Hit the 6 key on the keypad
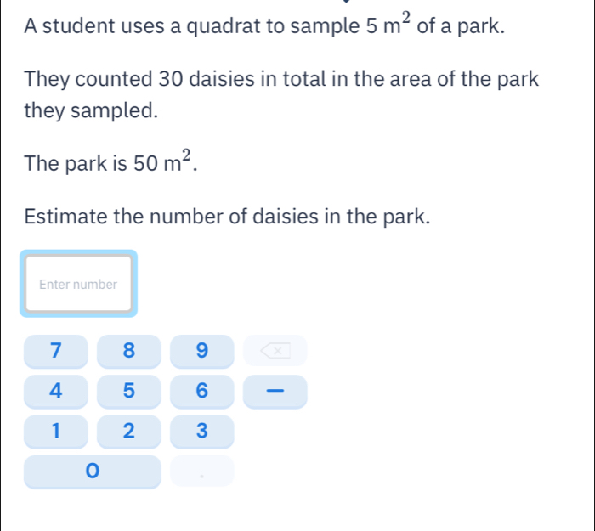The width and height of the screenshot is (595, 531). click(x=201, y=391)
